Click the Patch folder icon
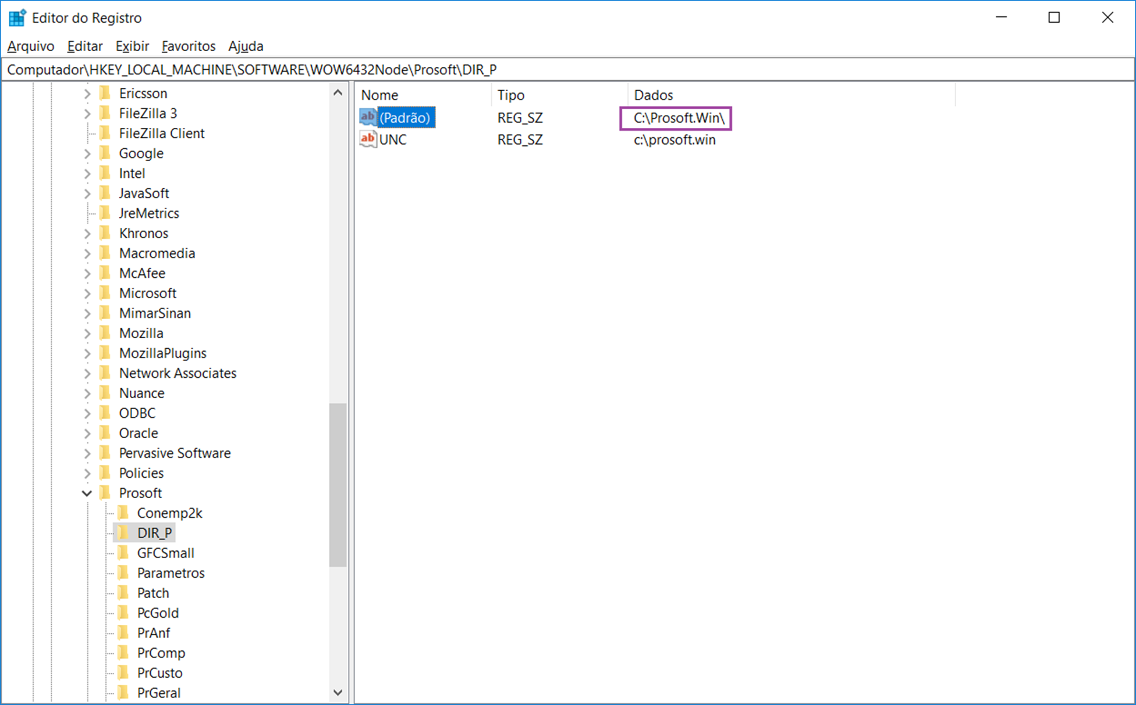The image size is (1136, 705). [x=123, y=593]
